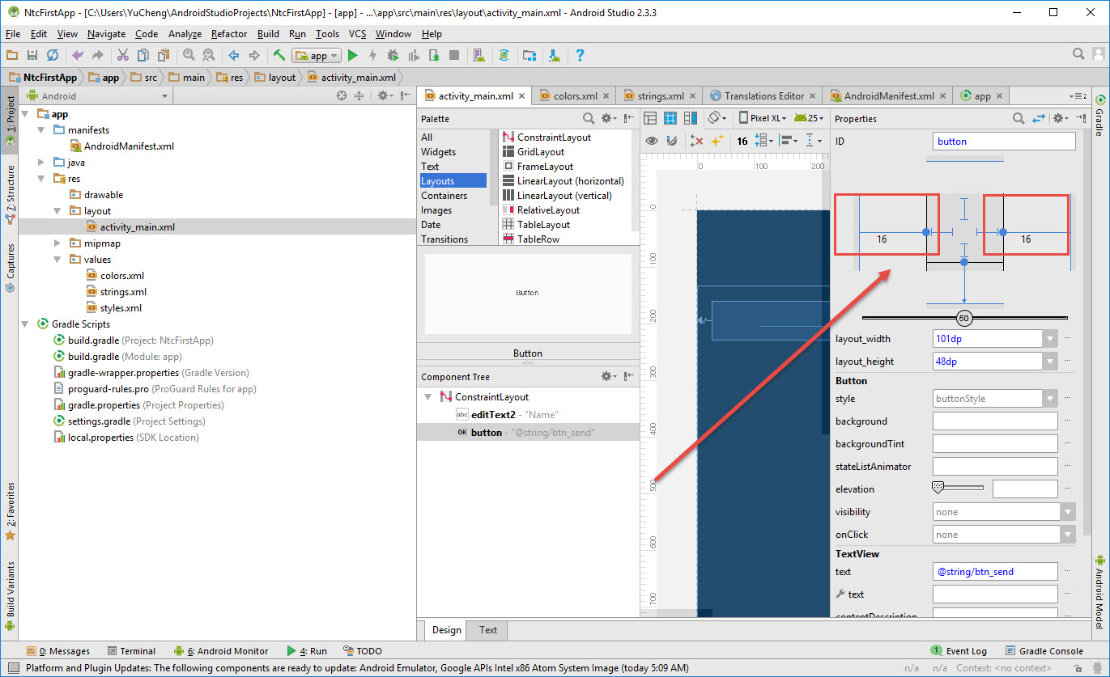Click the blueprint view mode icon
The image size is (1110, 677).
670,118
